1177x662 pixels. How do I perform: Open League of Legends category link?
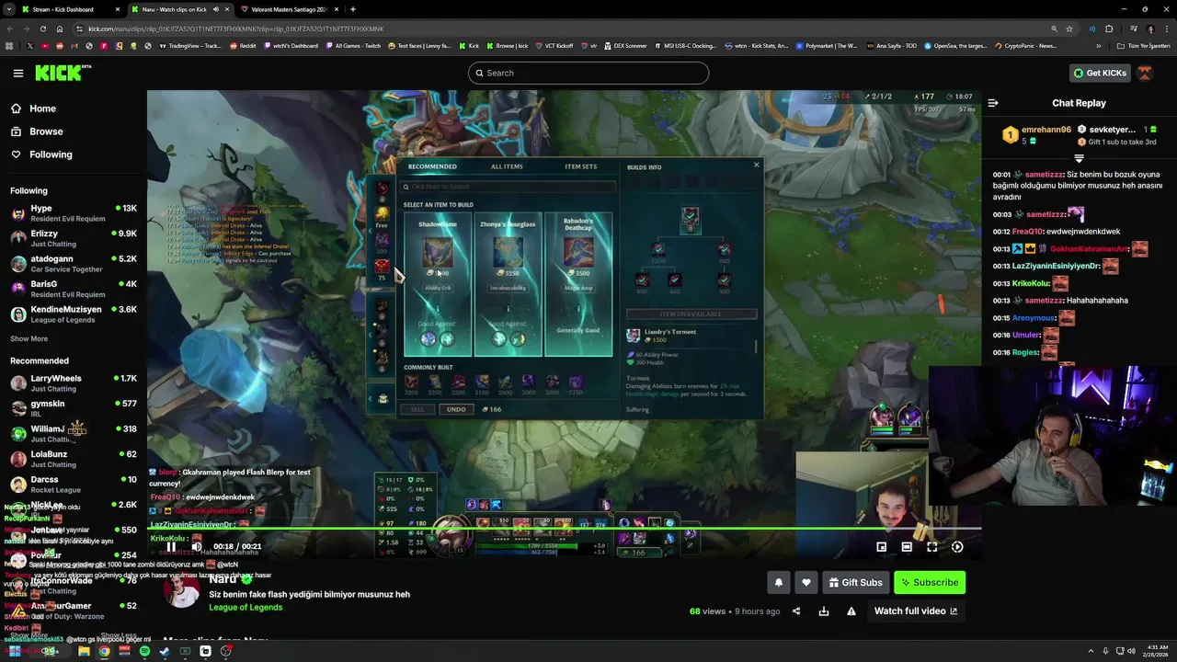coord(246,608)
